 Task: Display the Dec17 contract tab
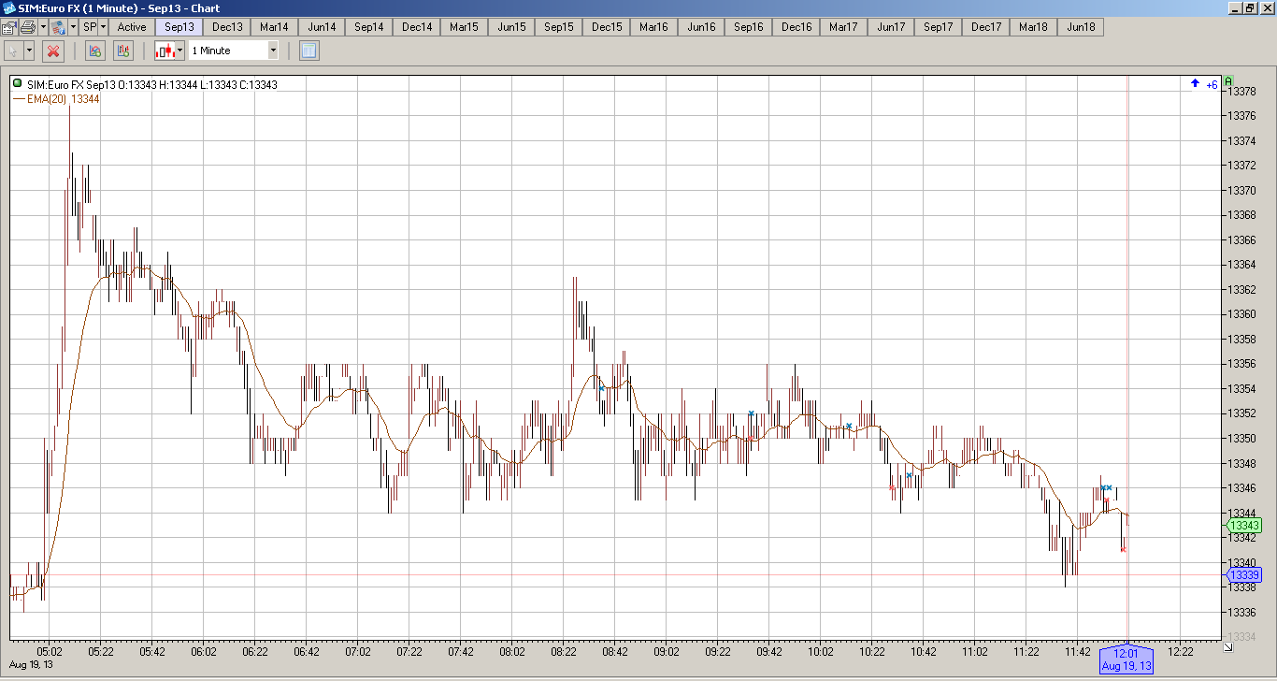point(986,27)
